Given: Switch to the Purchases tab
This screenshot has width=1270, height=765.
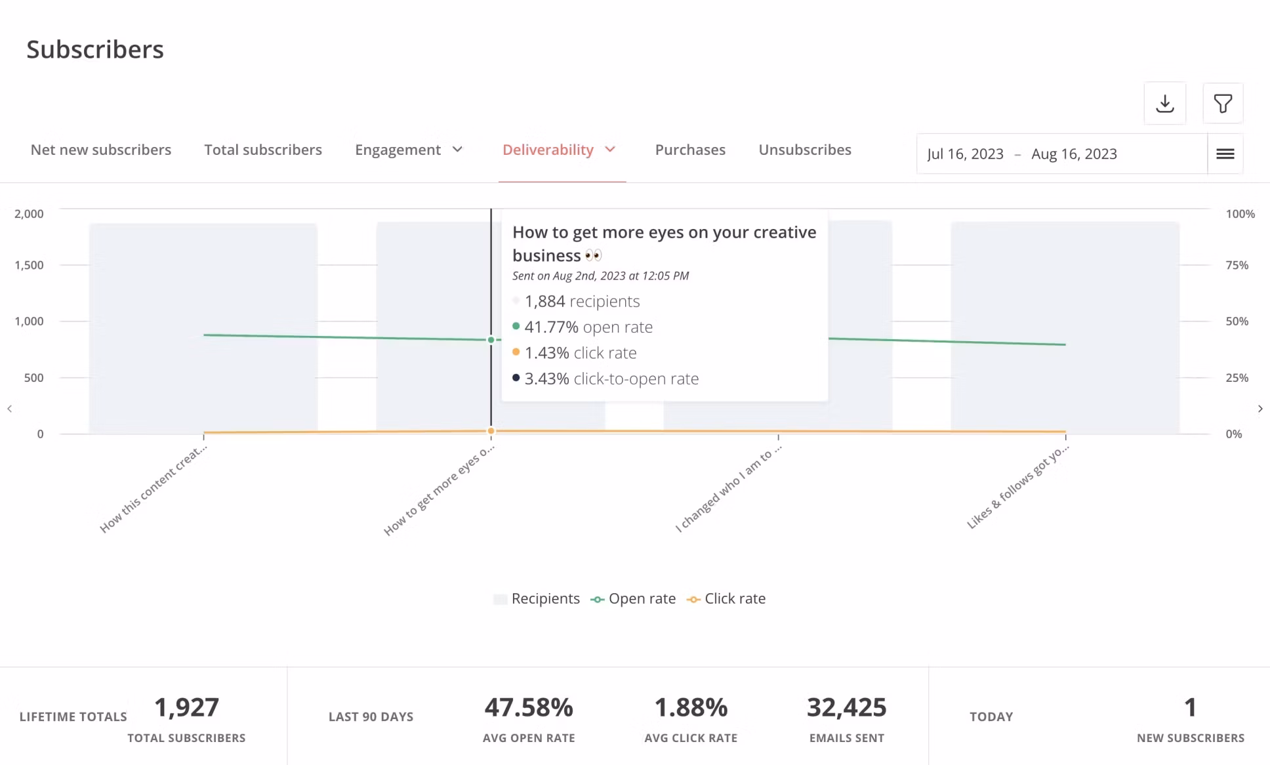Looking at the screenshot, I should pyautogui.click(x=689, y=150).
